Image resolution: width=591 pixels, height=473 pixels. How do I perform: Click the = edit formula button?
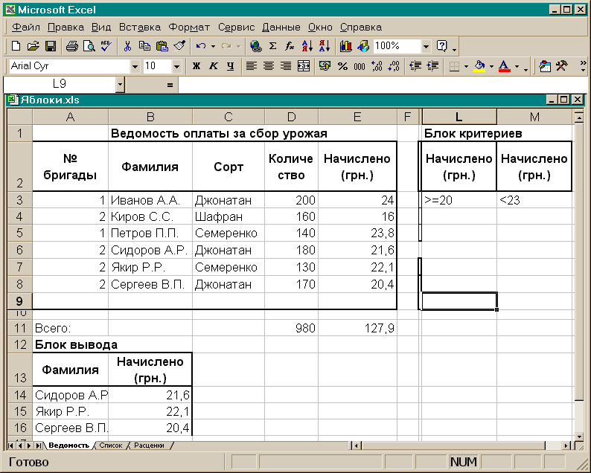click(x=170, y=85)
